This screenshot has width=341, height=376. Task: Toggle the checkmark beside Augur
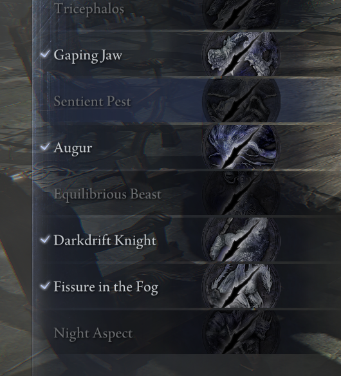pos(45,146)
